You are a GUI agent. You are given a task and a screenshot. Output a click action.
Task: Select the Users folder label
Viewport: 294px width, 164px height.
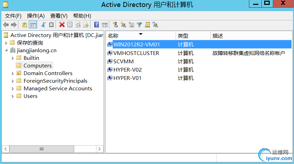pyautogui.click(x=31, y=96)
